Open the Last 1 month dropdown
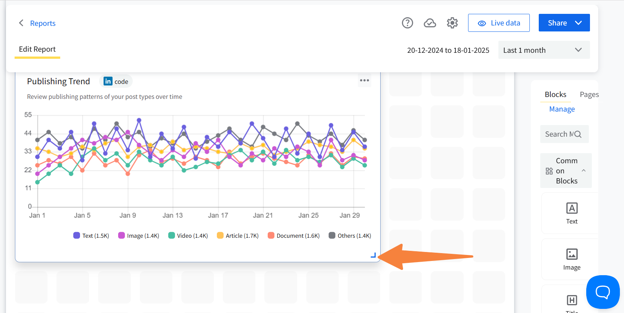Screen dimensions: 624x313 click(x=544, y=50)
